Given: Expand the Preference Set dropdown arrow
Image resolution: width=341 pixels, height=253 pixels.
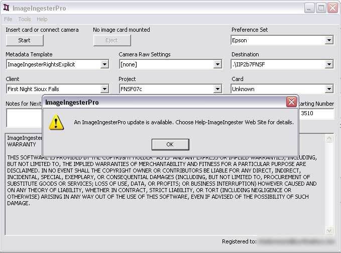Looking at the screenshot, I should [329, 40].
